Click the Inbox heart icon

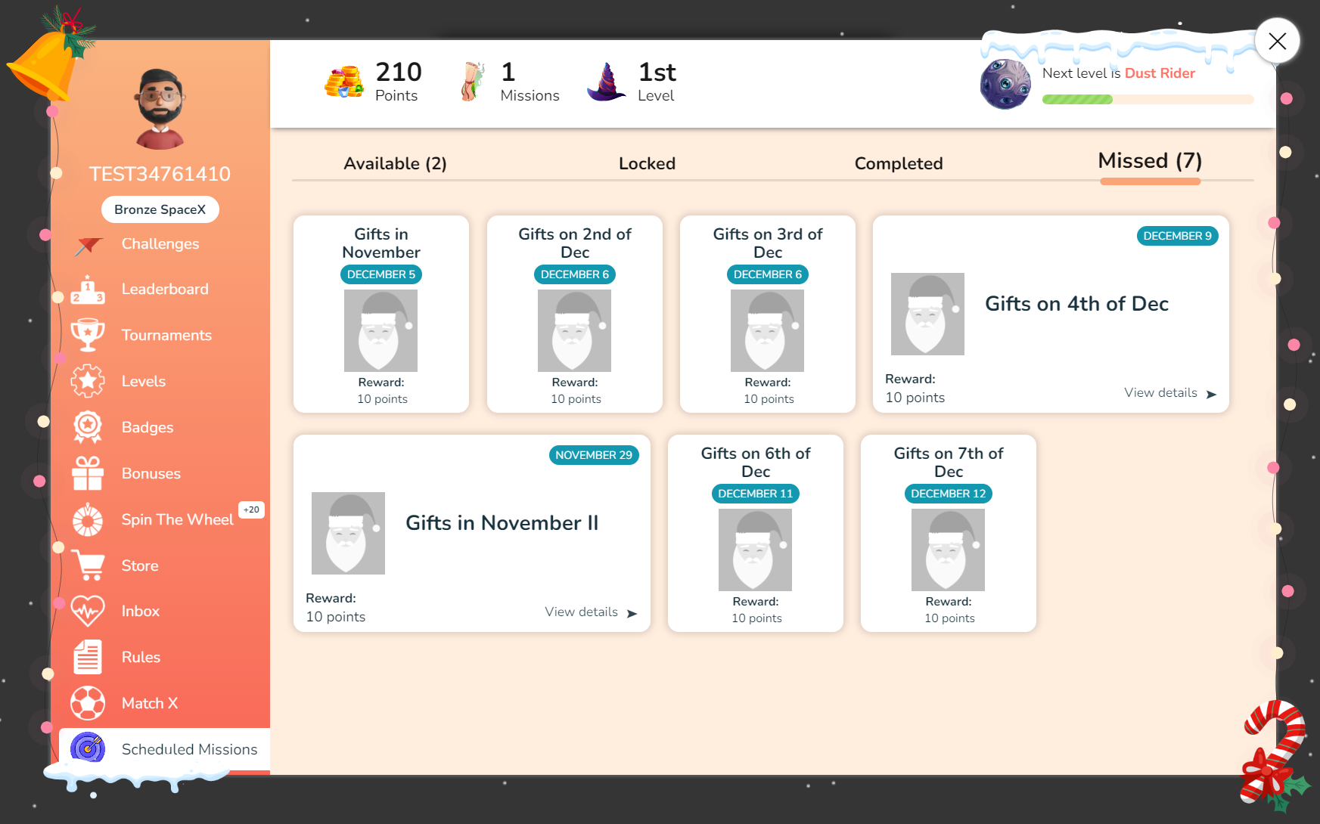coord(88,611)
